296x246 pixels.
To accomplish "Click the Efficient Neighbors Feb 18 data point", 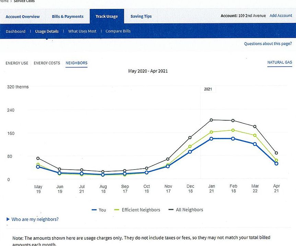I will tap(233, 130).
